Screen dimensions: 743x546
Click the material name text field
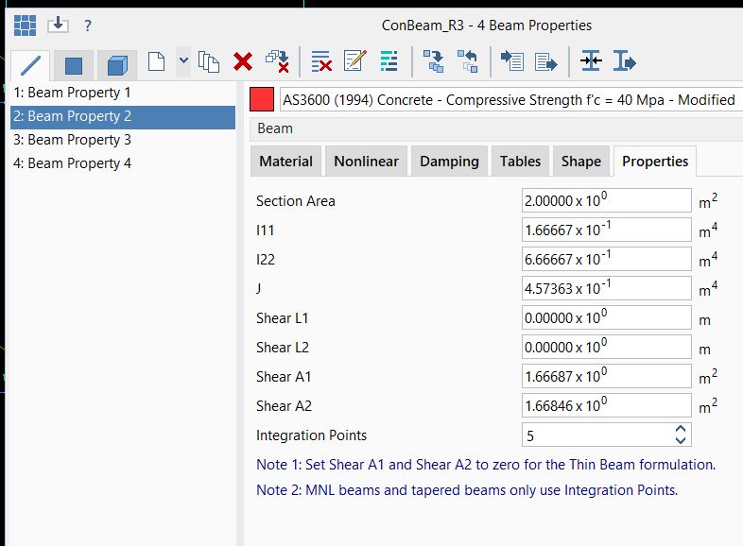point(510,99)
